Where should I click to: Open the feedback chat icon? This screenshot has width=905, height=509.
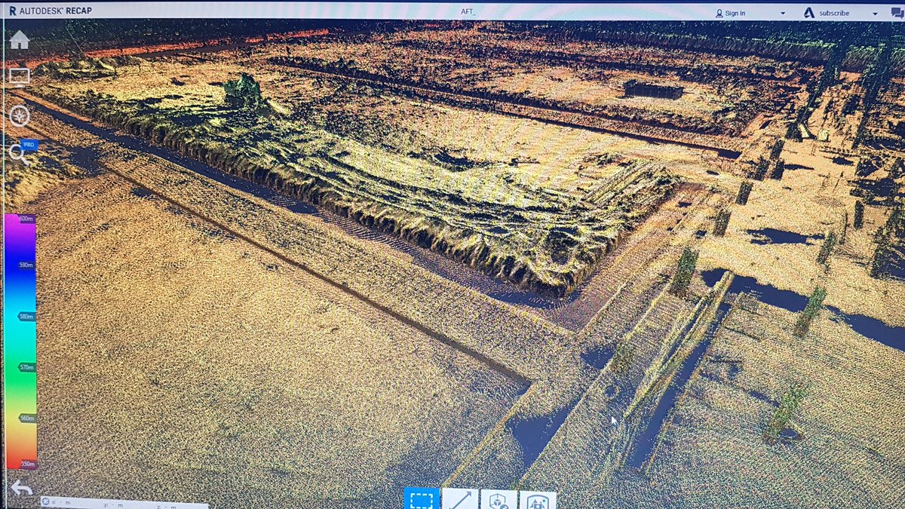click(x=896, y=12)
